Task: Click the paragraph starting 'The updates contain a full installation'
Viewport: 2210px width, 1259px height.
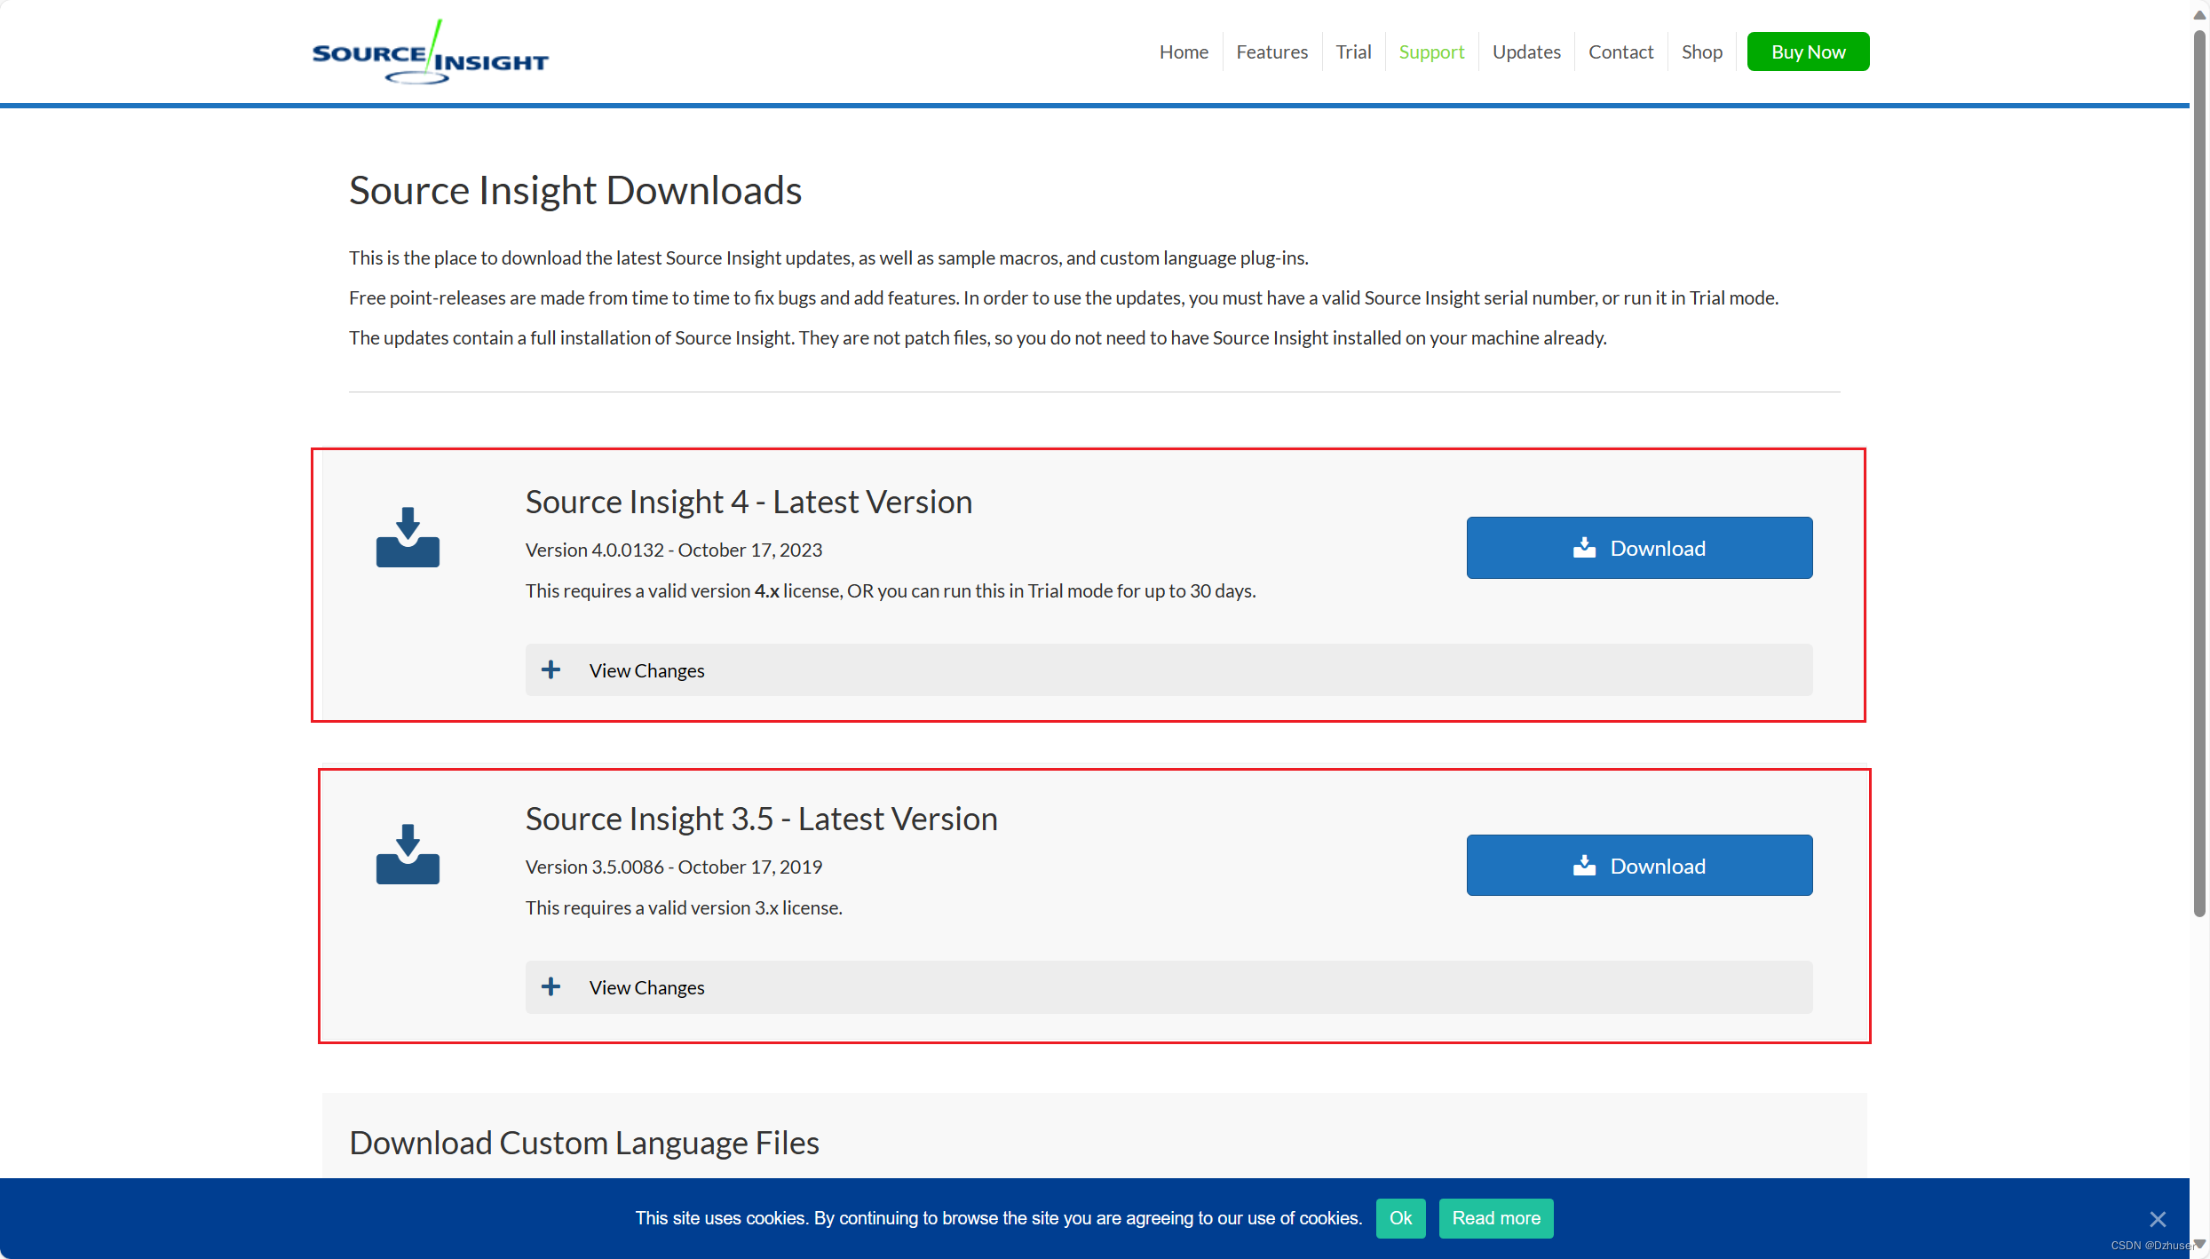Action: (x=978, y=337)
